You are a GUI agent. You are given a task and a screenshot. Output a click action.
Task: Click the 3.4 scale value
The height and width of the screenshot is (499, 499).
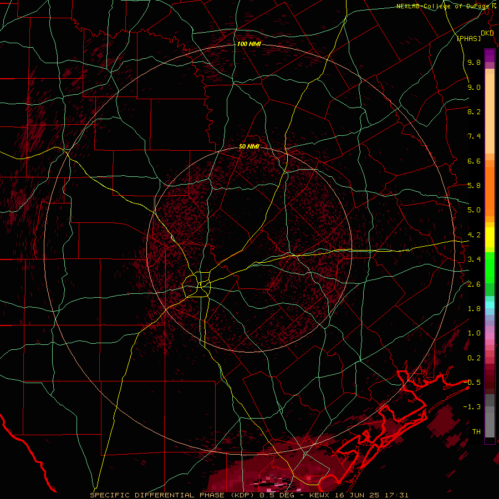click(x=474, y=259)
